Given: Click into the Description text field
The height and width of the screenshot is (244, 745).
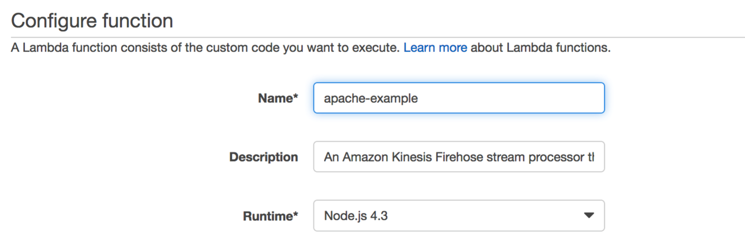Looking at the screenshot, I should [x=459, y=157].
